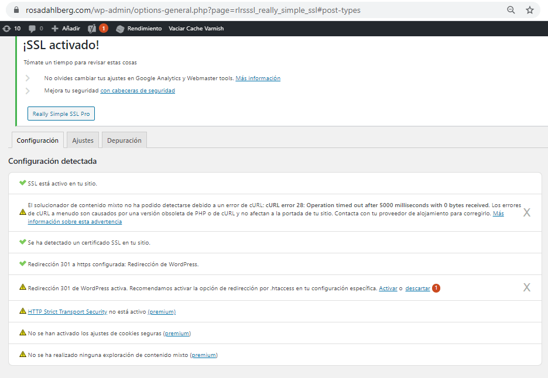Click the ¡SSL activado! heading
The image size is (548, 378).
61,44
